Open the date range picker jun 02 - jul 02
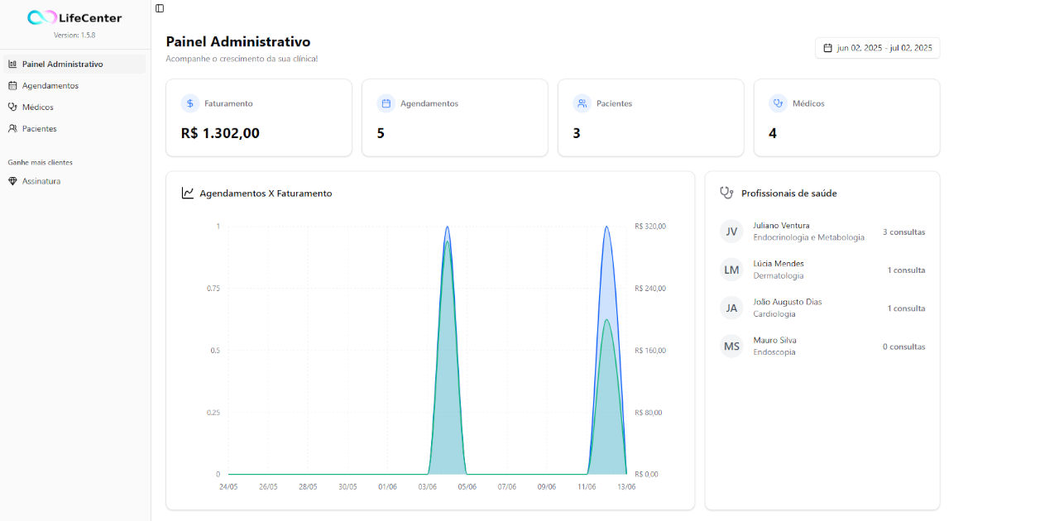The height and width of the screenshot is (521, 1059). [877, 48]
